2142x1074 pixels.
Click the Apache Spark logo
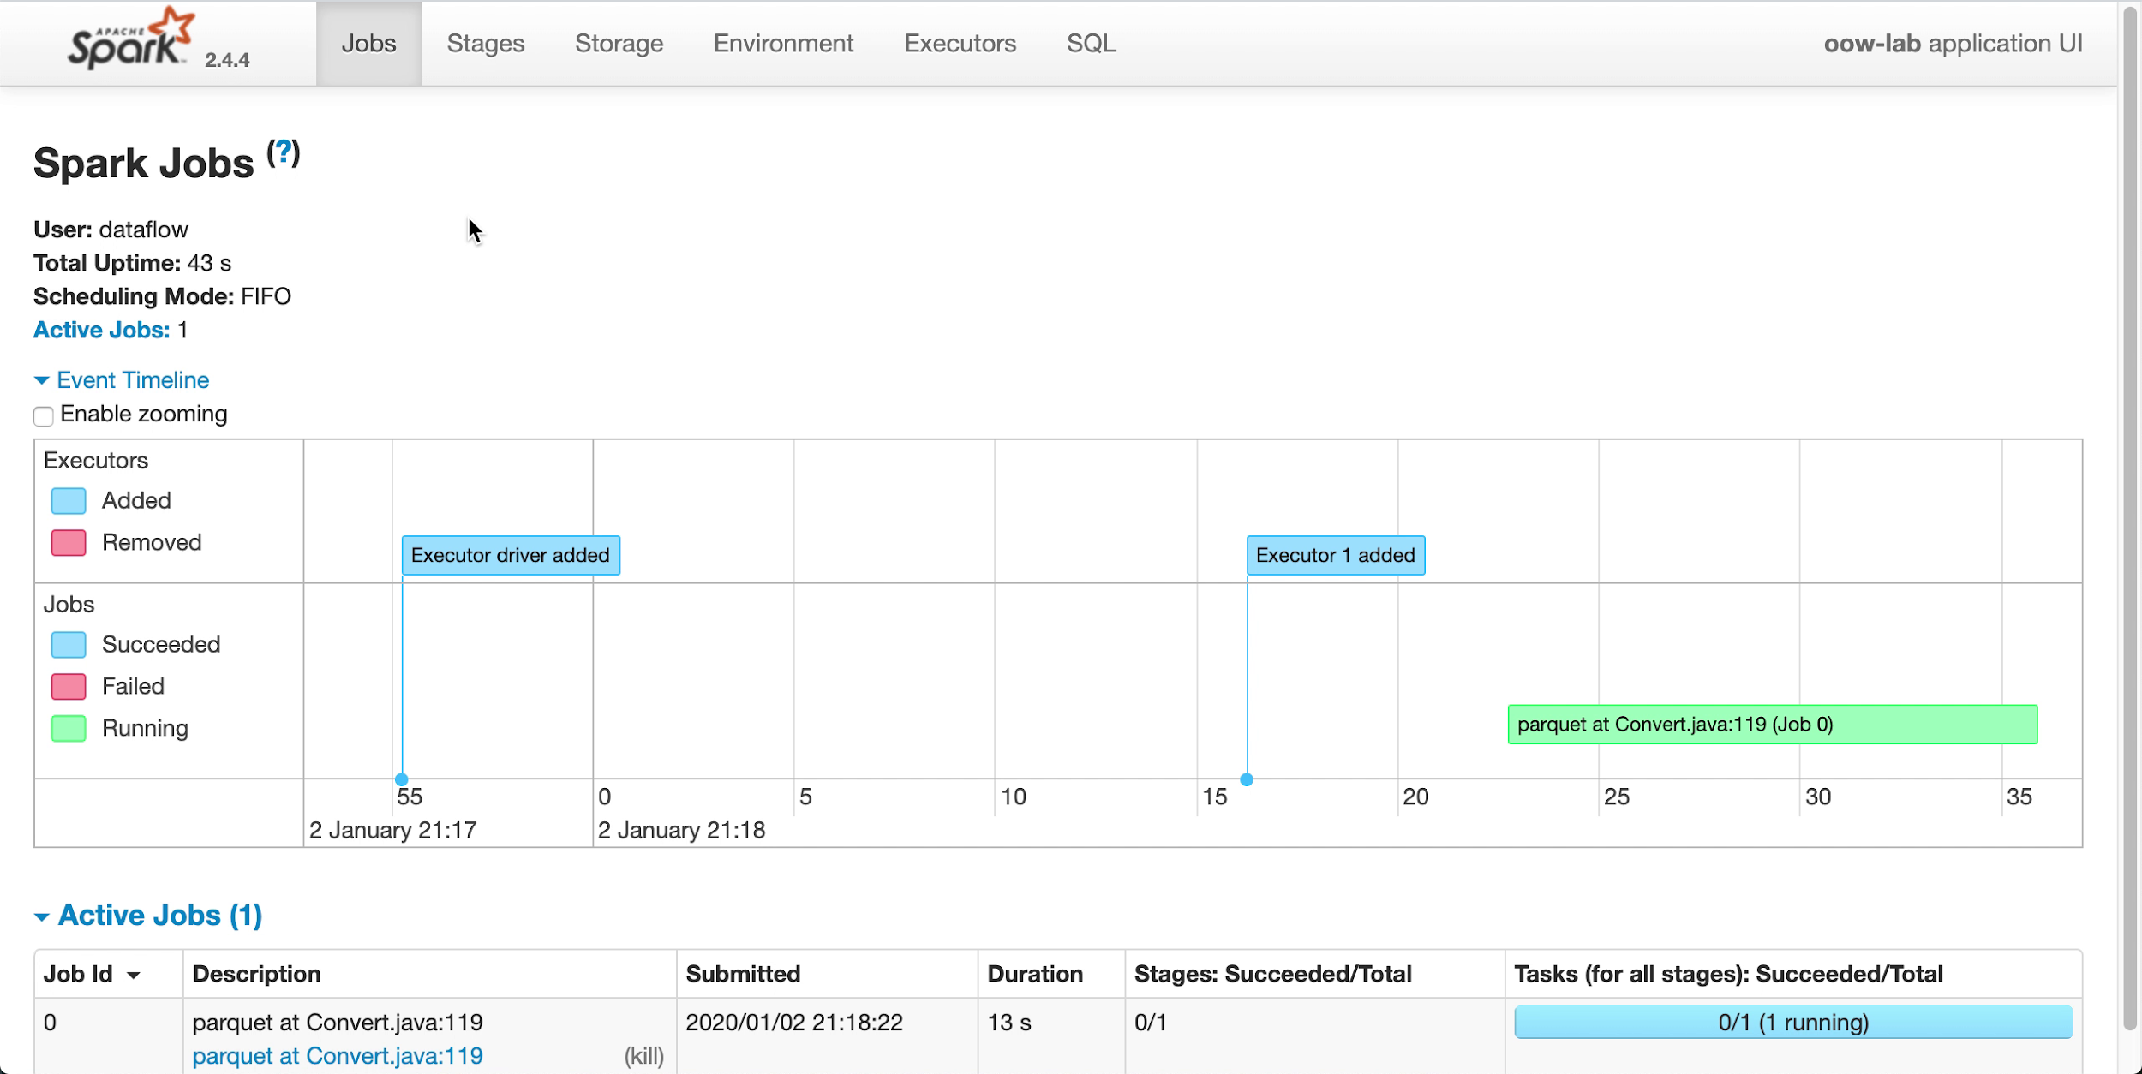(x=129, y=39)
